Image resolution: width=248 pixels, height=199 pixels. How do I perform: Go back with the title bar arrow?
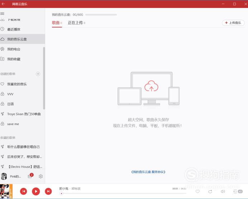(3, 4)
